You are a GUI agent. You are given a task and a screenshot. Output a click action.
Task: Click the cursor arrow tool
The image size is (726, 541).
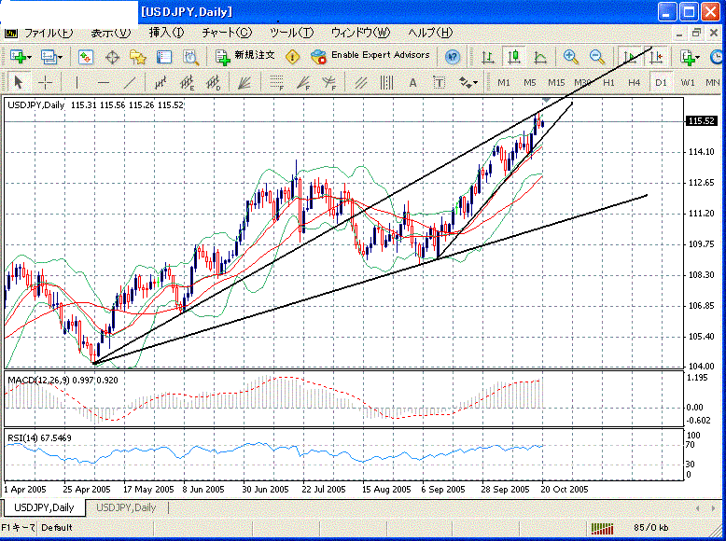pyautogui.click(x=18, y=82)
